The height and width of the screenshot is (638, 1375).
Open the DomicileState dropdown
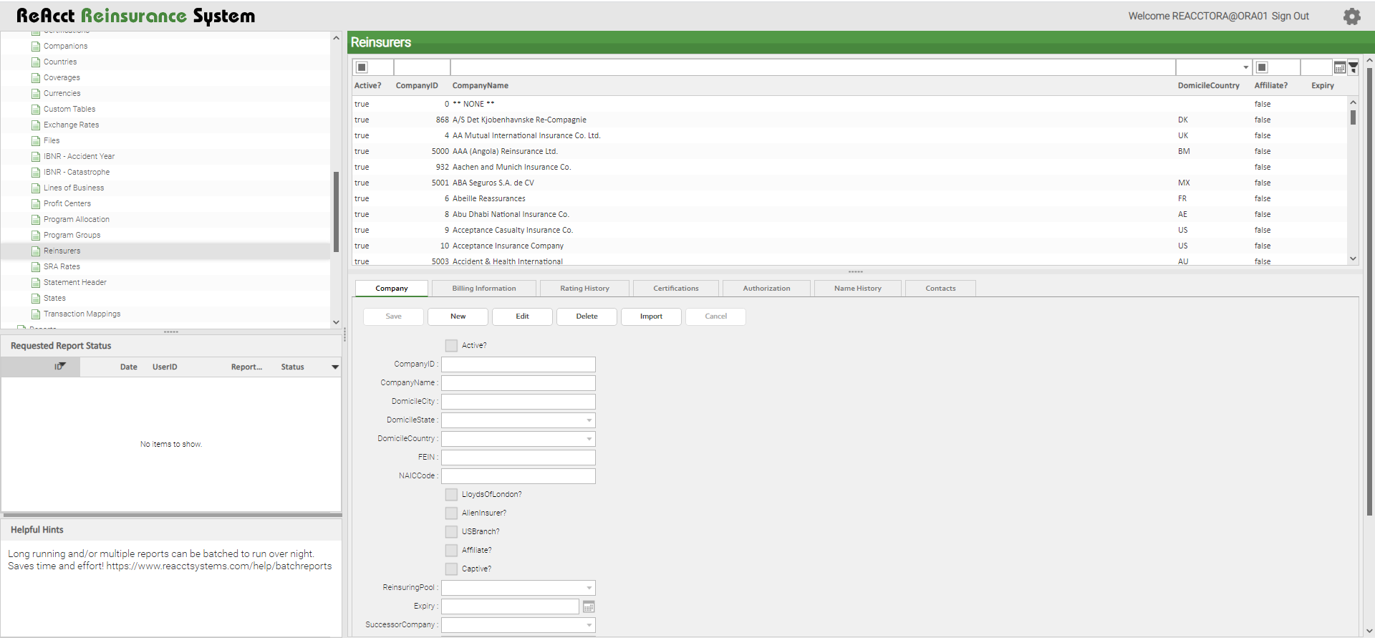pos(589,420)
